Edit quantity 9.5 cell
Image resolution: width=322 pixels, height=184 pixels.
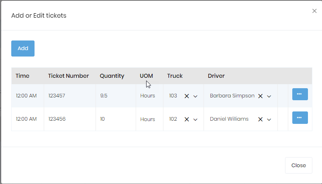pyautogui.click(x=104, y=96)
